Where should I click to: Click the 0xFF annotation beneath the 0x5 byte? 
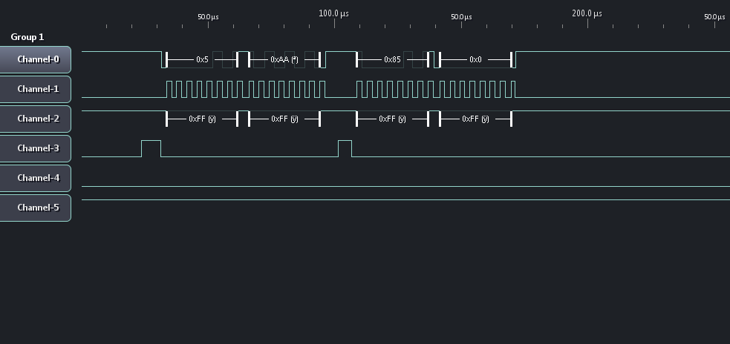(202, 119)
